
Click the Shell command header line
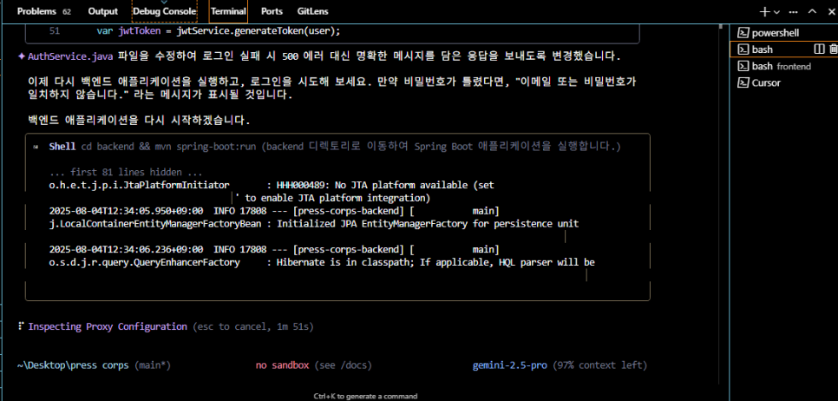click(335, 147)
